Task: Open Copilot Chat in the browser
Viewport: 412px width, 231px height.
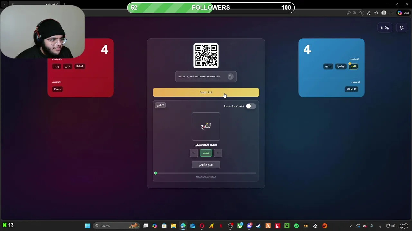Action: tap(403, 13)
